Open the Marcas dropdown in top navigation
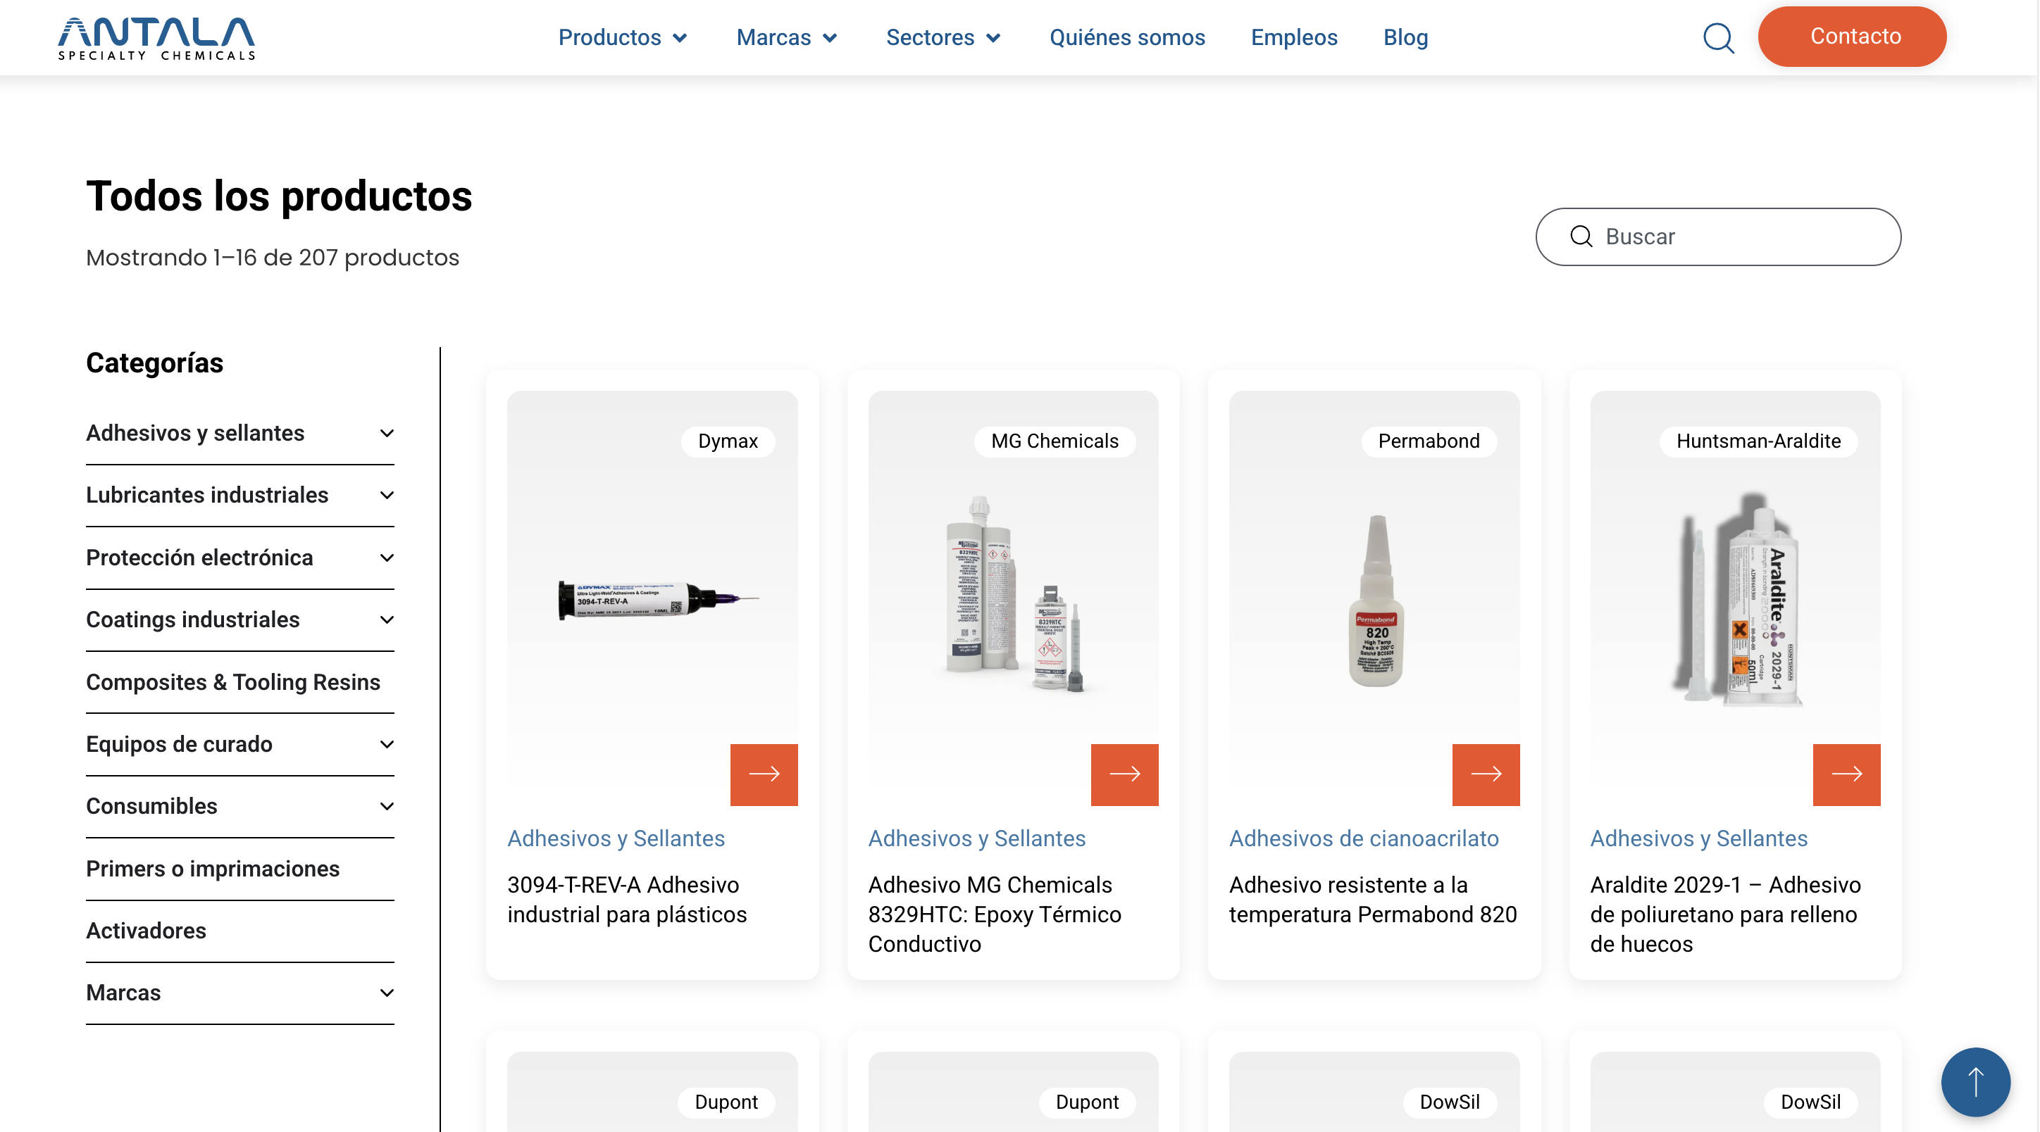 pyautogui.click(x=786, y=37)
